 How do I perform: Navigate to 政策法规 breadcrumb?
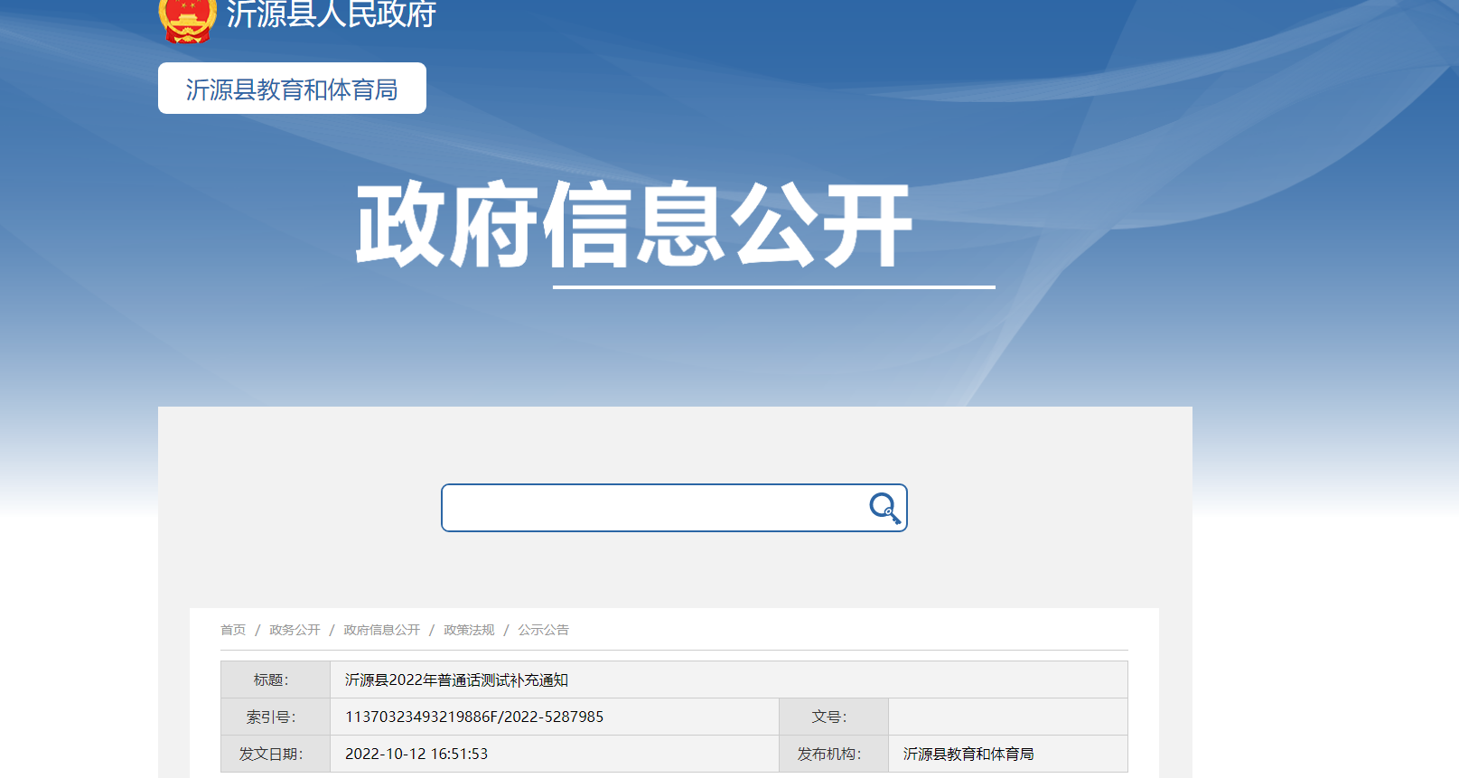pyautogui.click(x=469, y=630)
